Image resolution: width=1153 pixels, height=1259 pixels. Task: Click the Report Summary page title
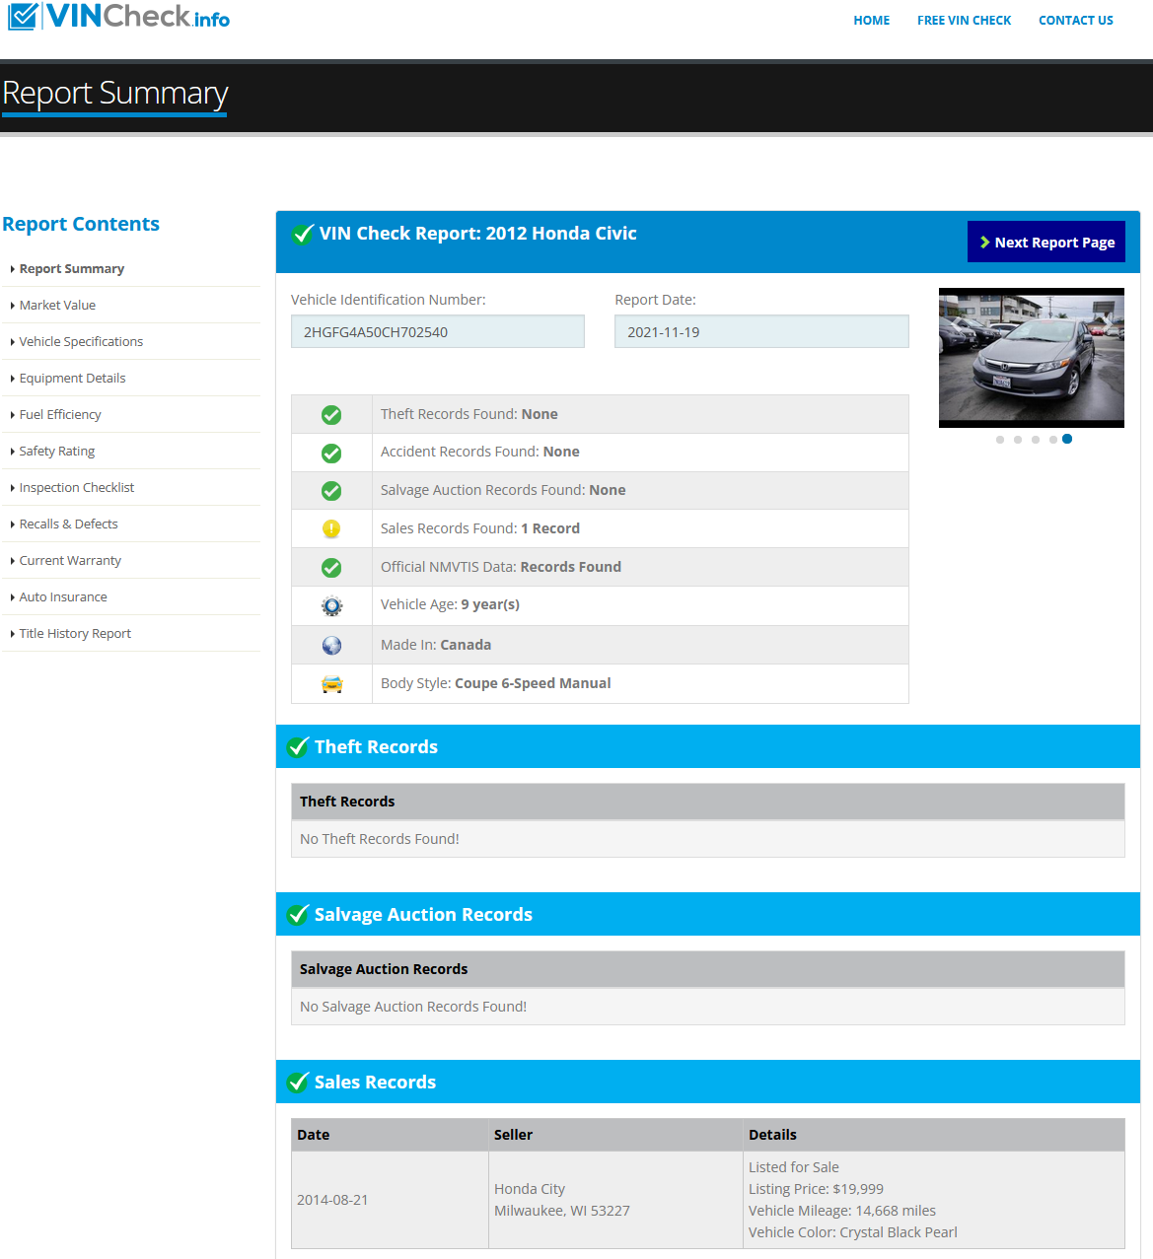point(115,94)
